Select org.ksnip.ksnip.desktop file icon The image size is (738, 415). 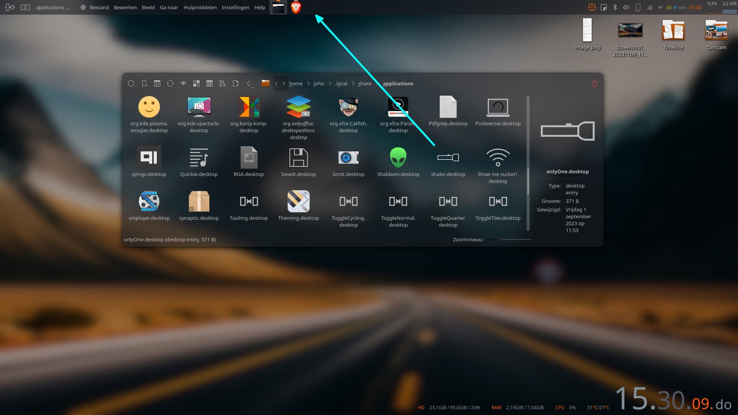249,107
